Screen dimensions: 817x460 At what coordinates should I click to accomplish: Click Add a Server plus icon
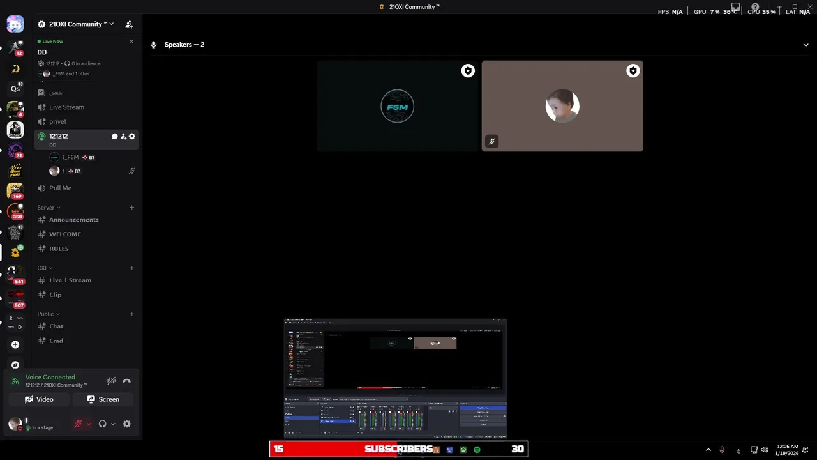click(15, 344)
